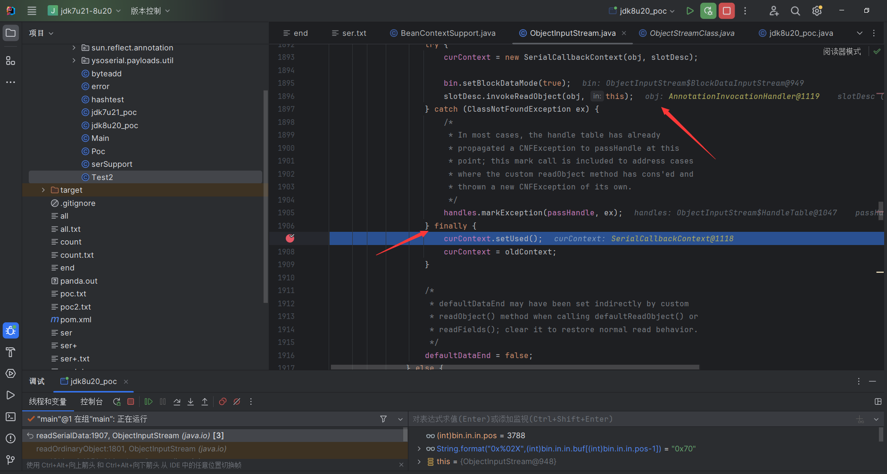The height and width of the screenshot is (474, 887).
Task: Open the Structure tool window icon
Action: click(x=10, y=60)
